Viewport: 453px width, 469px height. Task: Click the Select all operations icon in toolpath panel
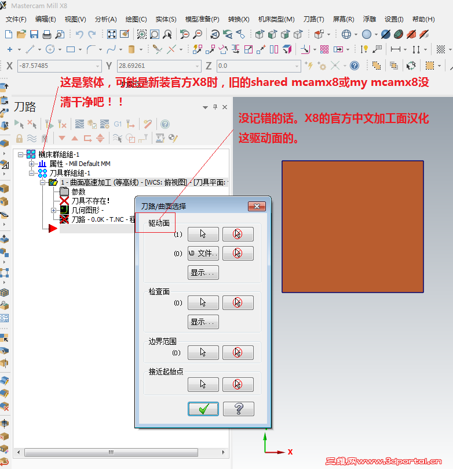pos(19,124)
